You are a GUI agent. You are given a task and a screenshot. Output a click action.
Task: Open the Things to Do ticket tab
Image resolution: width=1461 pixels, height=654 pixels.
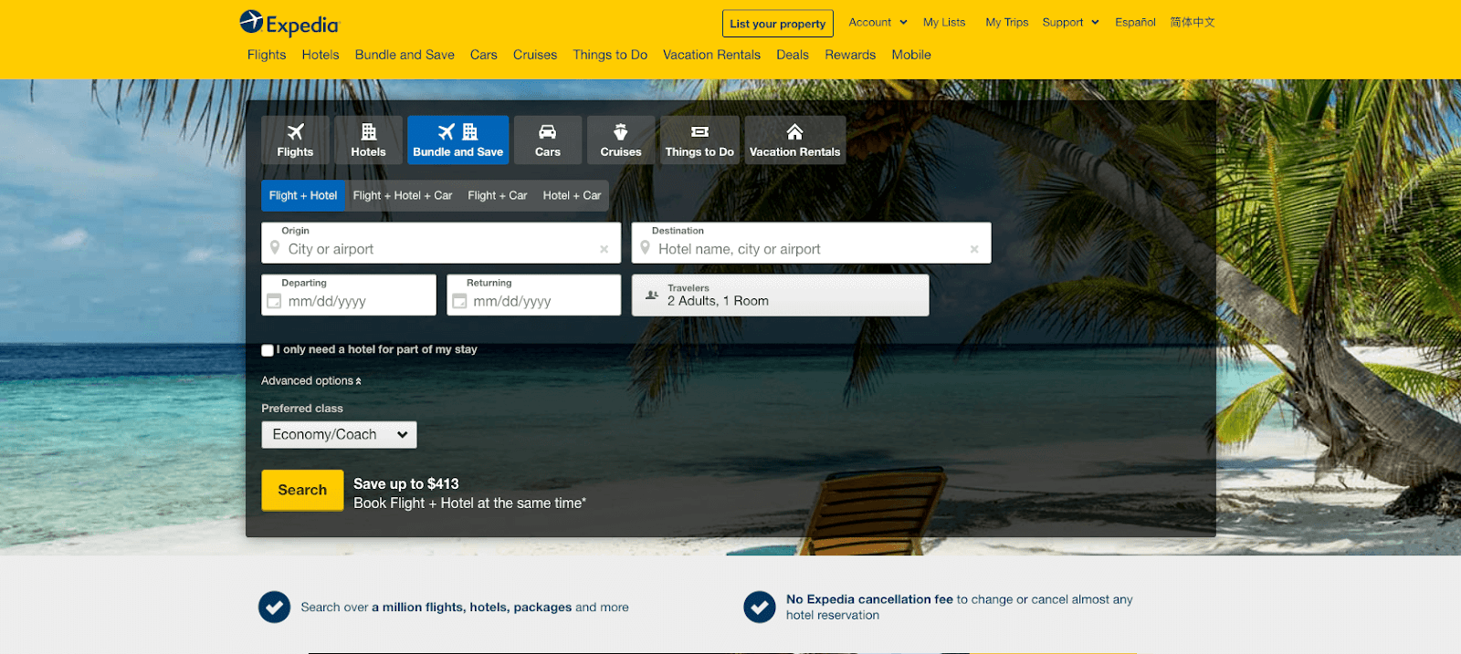coord(699,140)
